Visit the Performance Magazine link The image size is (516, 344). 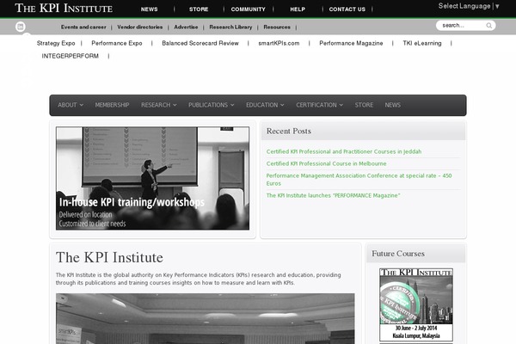(351, 43)
